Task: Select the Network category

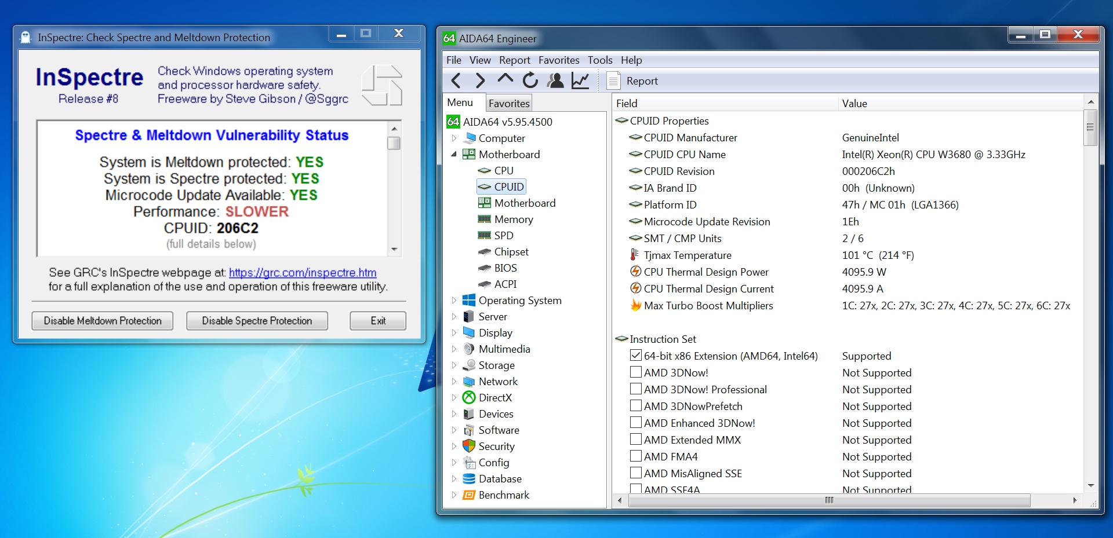Action: pyautogui.click(x=490, y=381)
